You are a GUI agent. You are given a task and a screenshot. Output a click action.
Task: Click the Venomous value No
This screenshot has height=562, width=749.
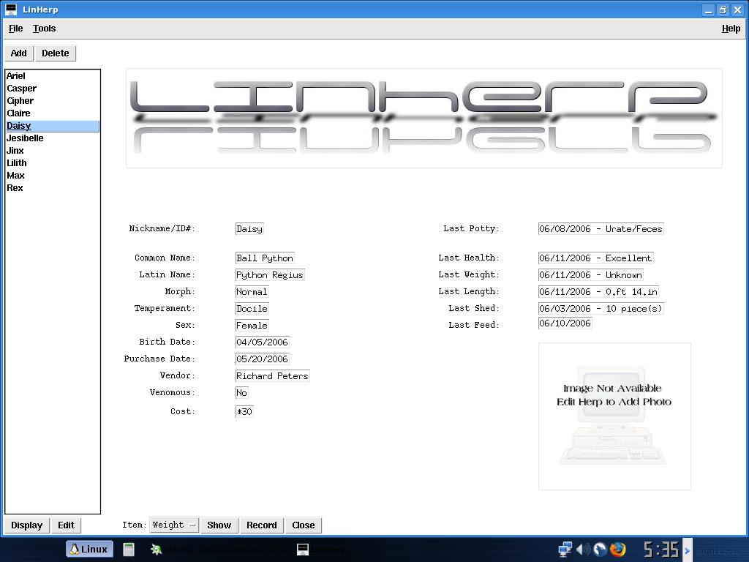click(241, 392)
